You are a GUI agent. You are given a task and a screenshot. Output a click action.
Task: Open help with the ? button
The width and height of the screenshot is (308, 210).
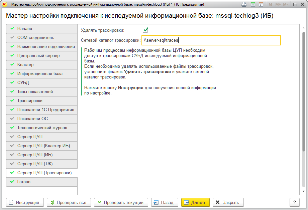click(294, 202)
